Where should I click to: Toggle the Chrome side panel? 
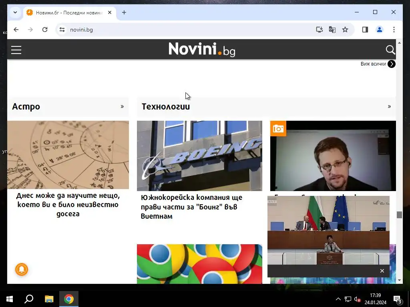tap(365, 30)
